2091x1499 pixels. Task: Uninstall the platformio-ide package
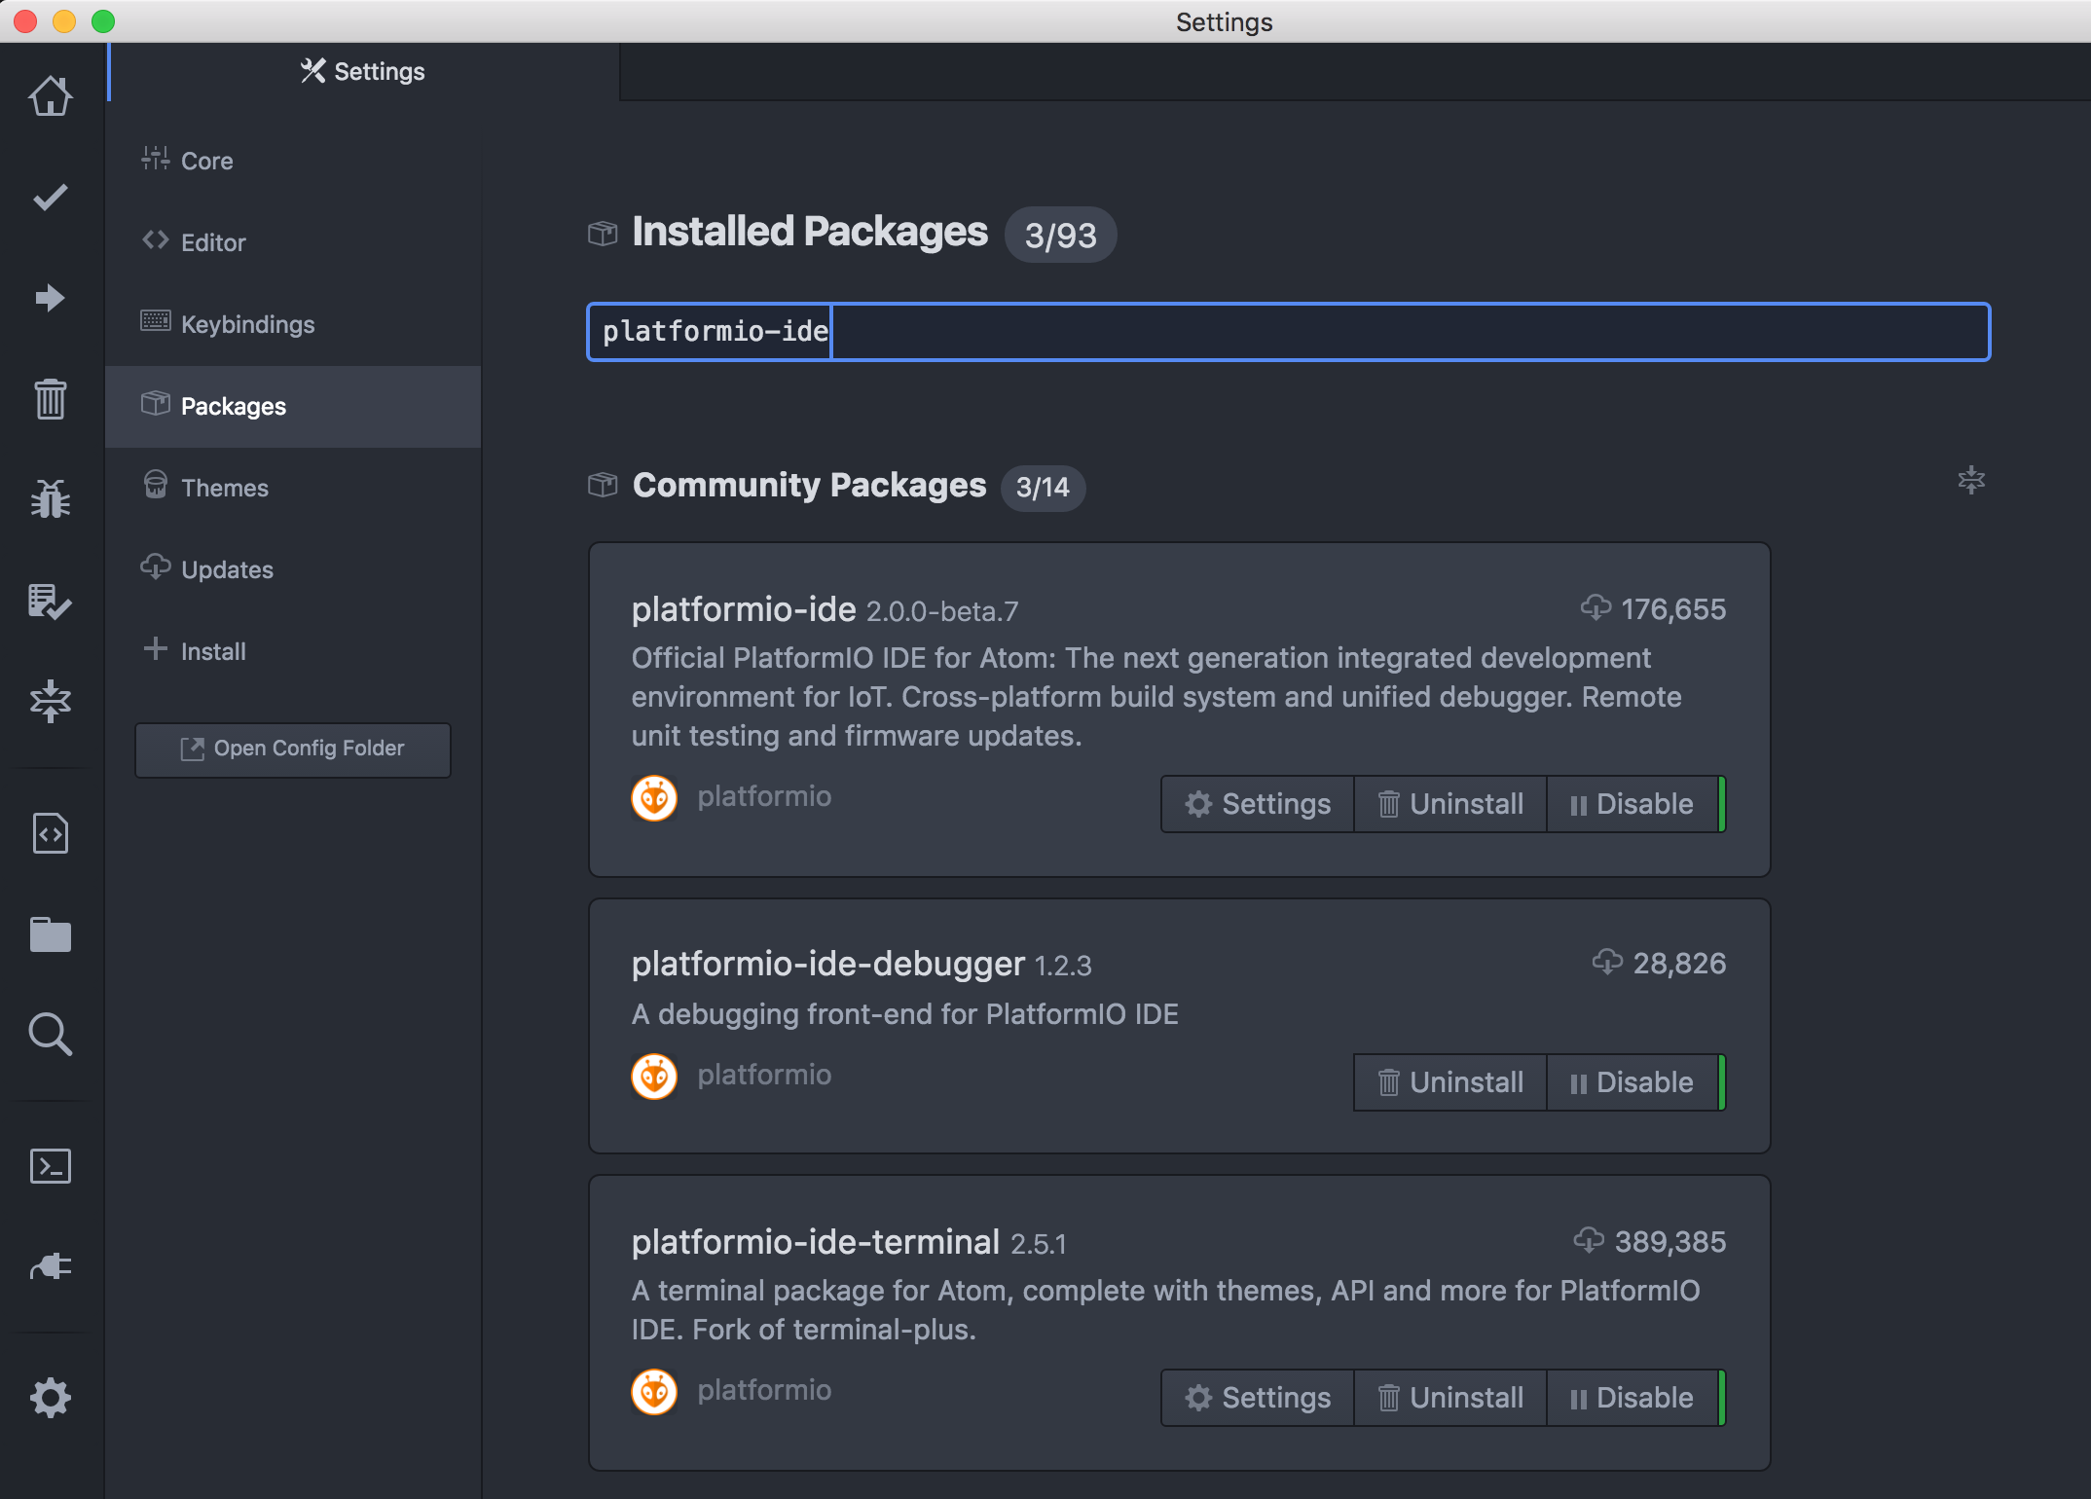(x=1449, y=803)
